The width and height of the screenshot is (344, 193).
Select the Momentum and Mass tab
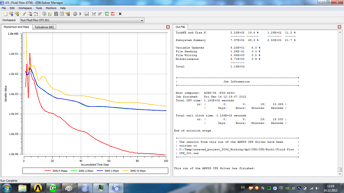(16, 27)
